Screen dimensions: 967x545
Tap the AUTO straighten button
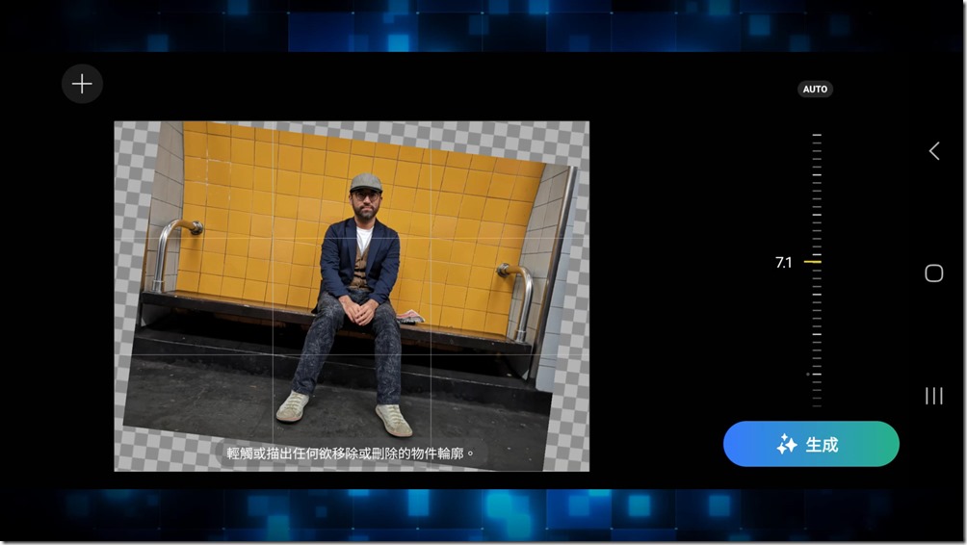click(x=815, y=90)
